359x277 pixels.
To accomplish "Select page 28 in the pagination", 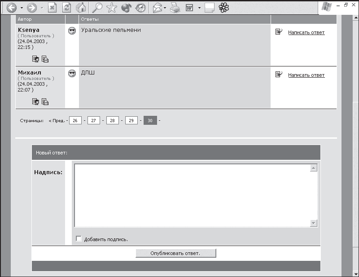I will pyautogui.click(x=113, y=120).
